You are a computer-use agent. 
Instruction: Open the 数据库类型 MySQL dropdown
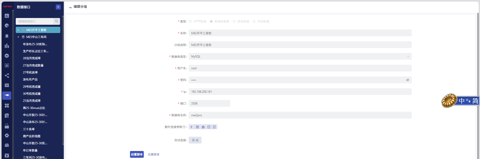(x=300, y=56)
